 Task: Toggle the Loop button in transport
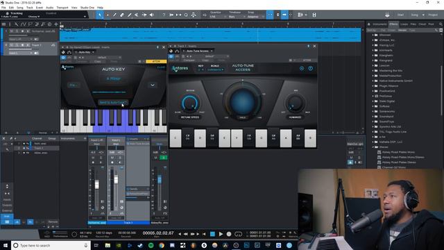coord(239,234)
